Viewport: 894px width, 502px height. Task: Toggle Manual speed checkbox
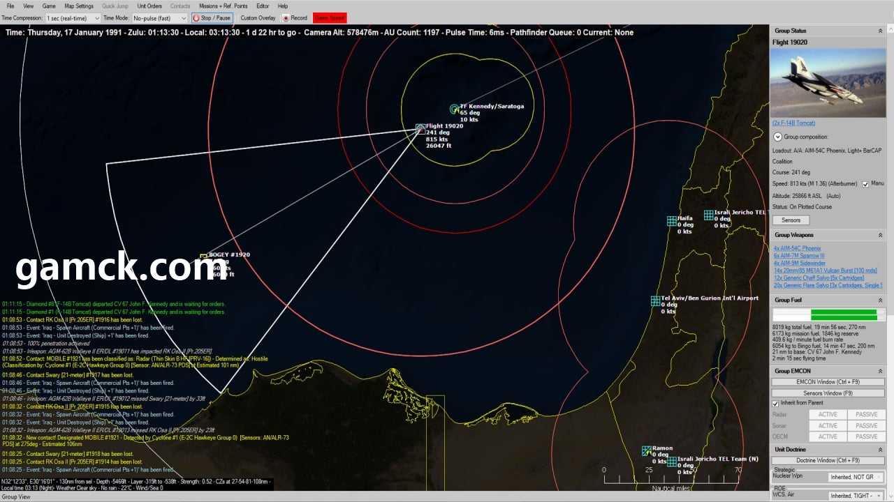tap(865, 184)
